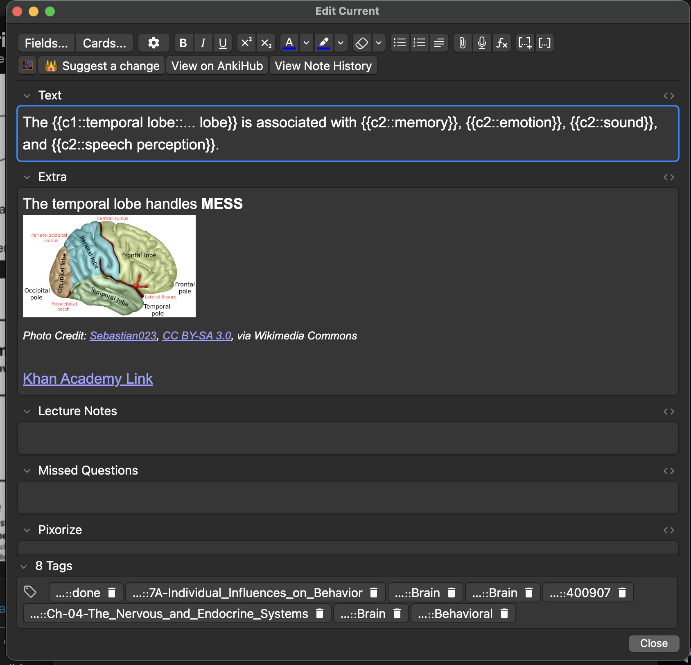This screenshot has height=665, width=691.
Task: Open the Fields... dialog
Action: point(46,43)
